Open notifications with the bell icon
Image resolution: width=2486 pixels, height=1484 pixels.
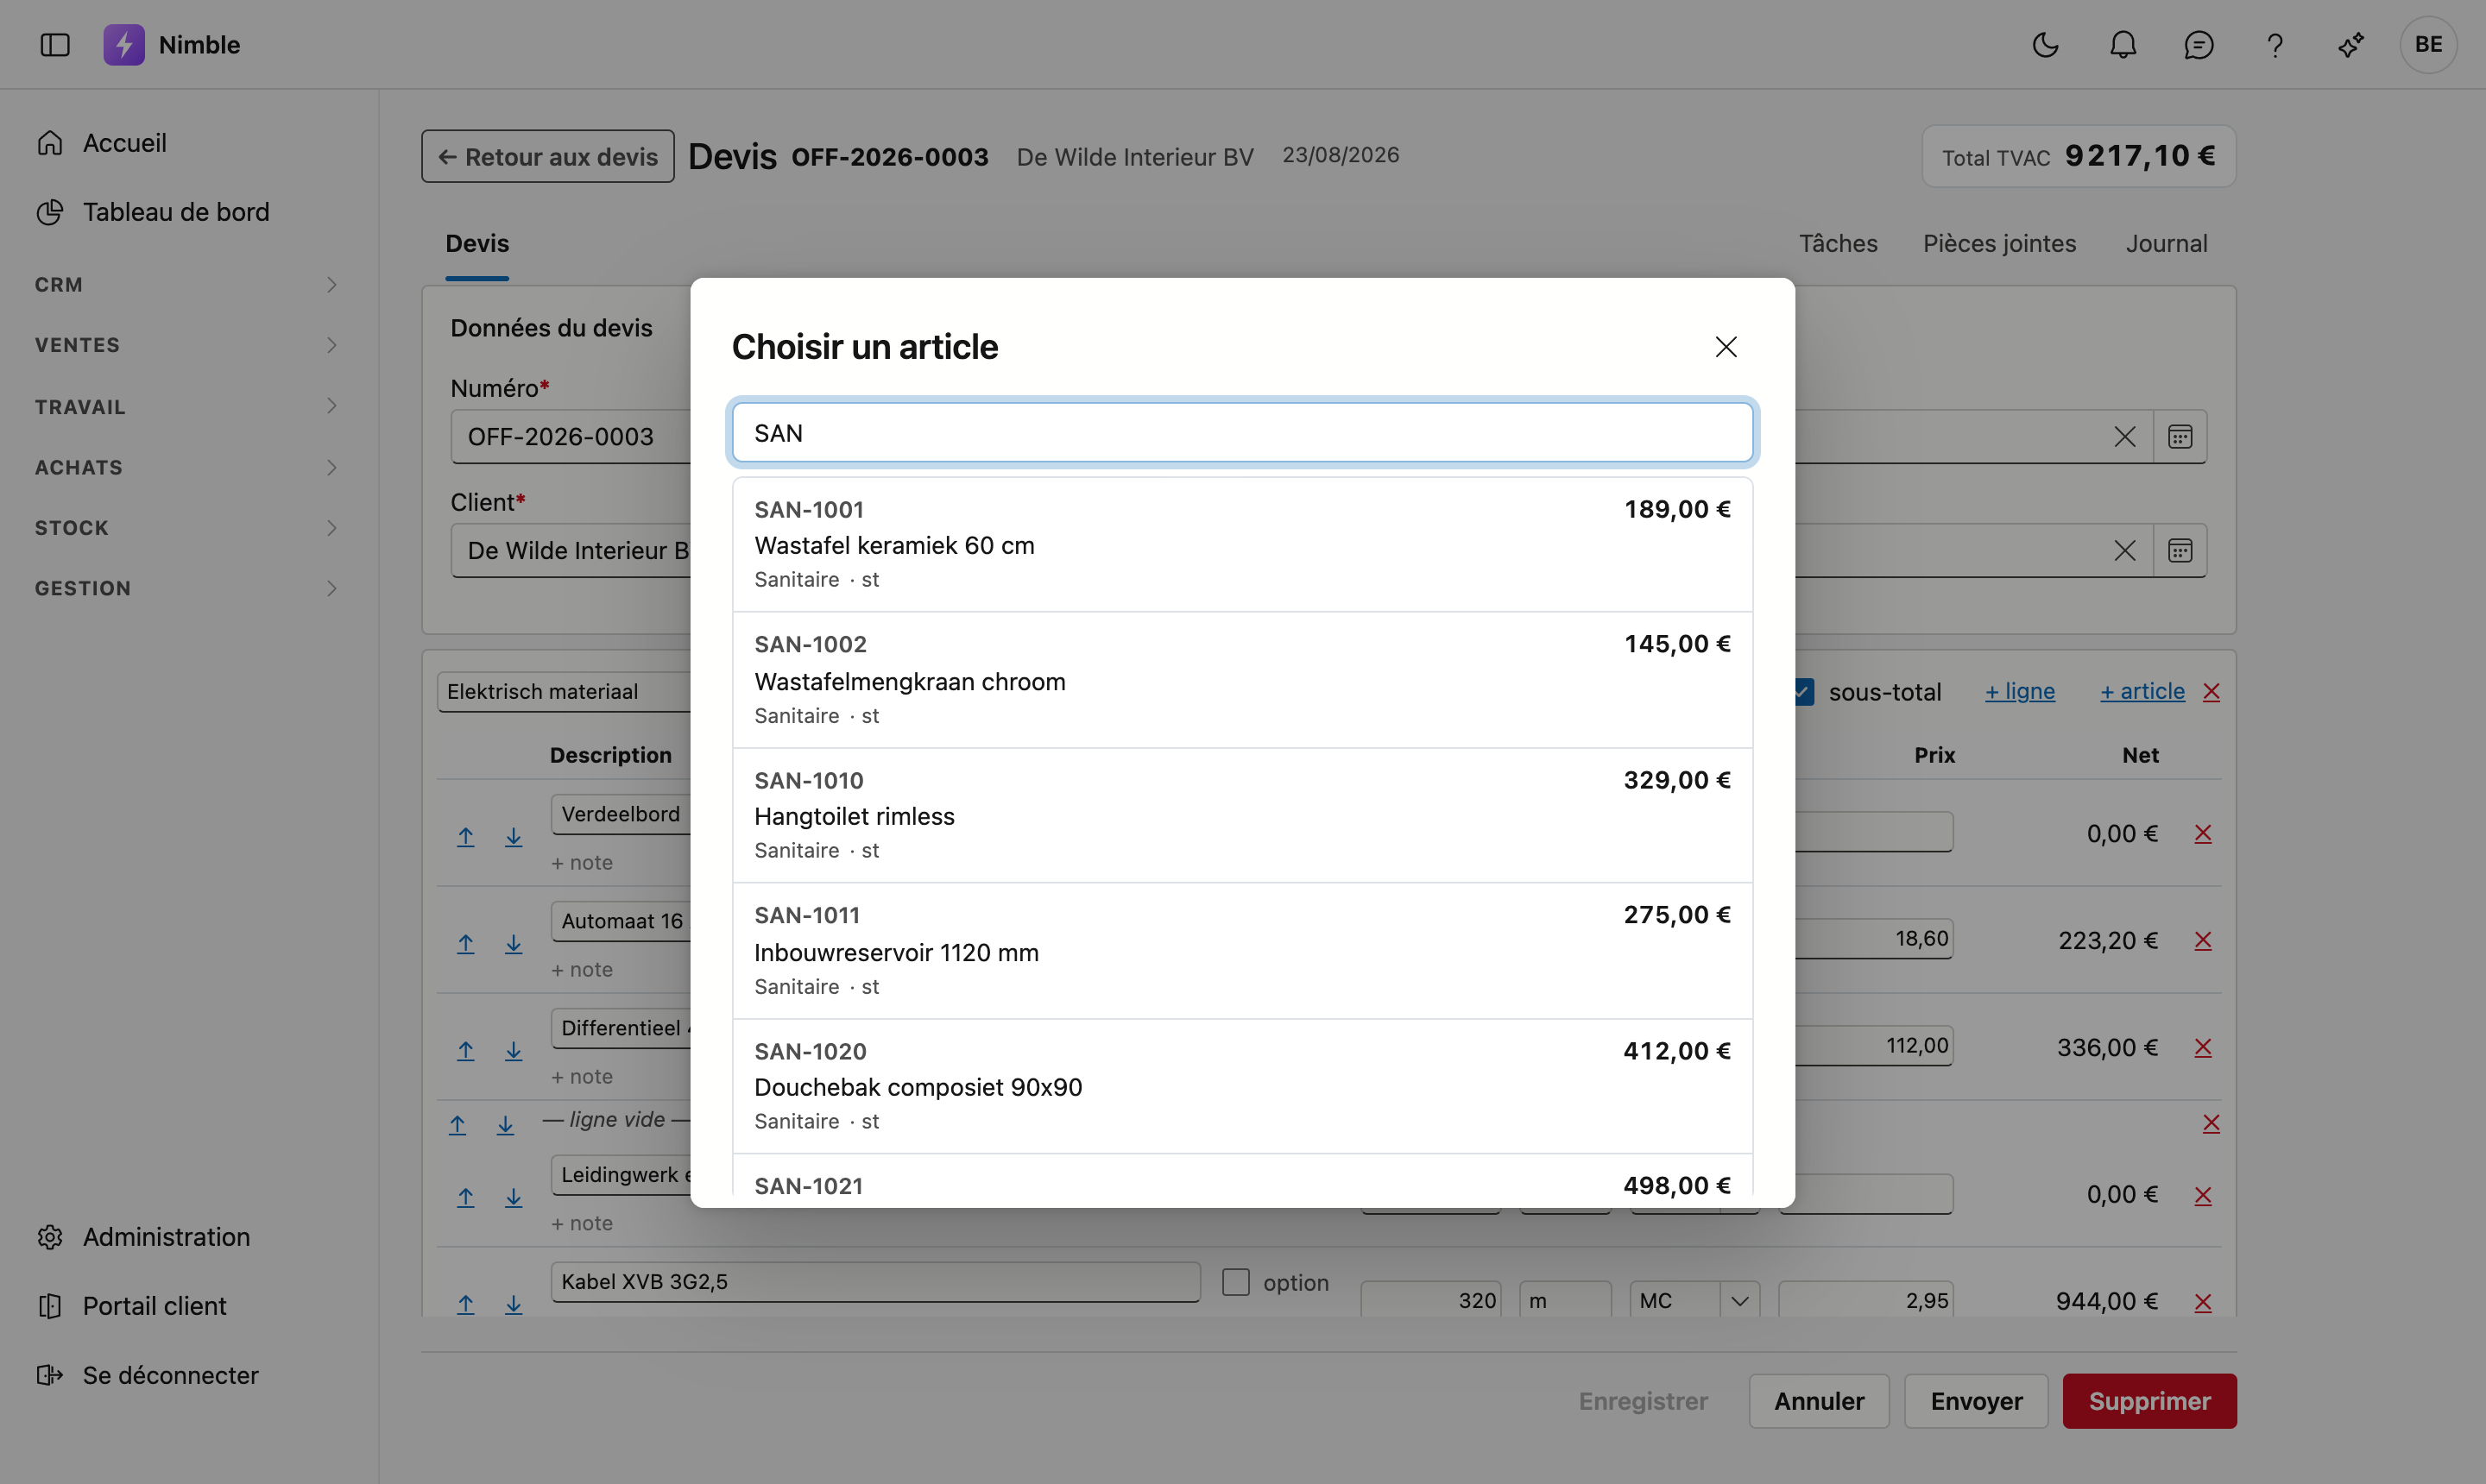[x=2122, y=45]
